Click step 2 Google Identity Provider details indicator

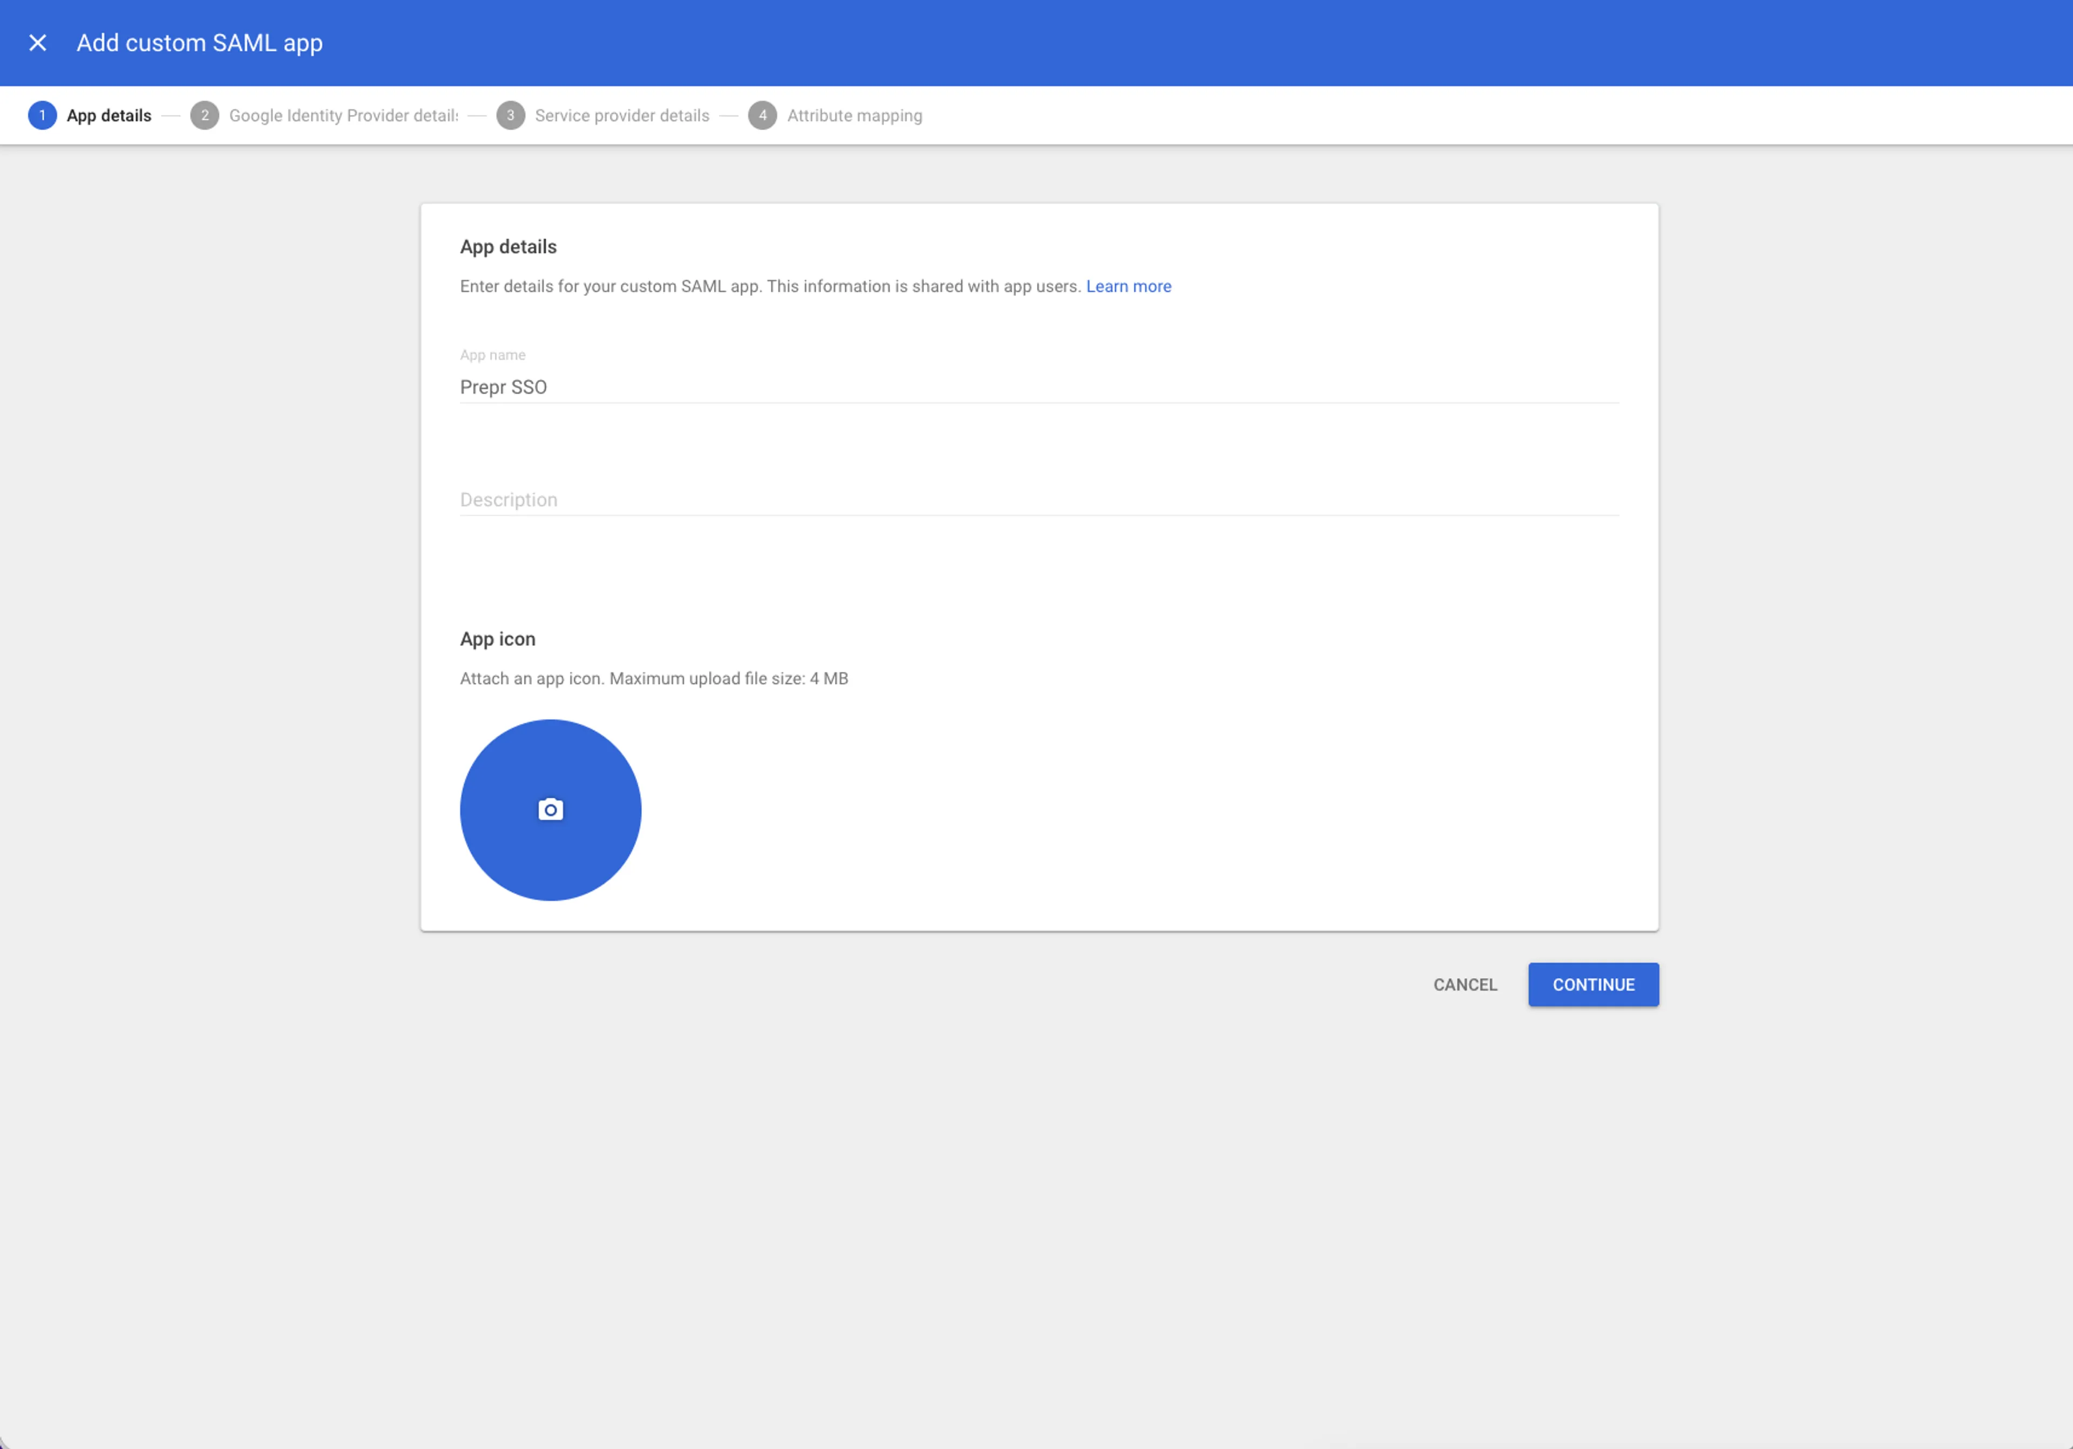(204, 116)
